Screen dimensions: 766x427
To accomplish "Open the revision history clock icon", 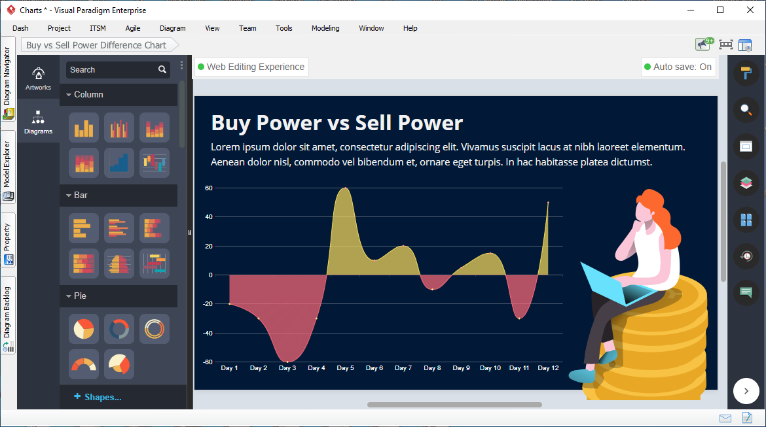I will [x=746, y=256].
